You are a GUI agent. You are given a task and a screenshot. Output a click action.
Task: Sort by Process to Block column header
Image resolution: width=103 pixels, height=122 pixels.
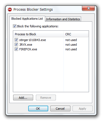click(38, 34)
